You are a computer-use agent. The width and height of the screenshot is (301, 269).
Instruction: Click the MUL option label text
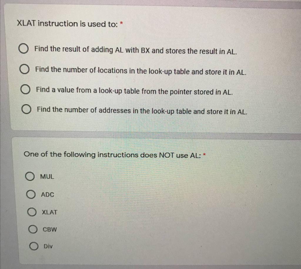point(47,176)
